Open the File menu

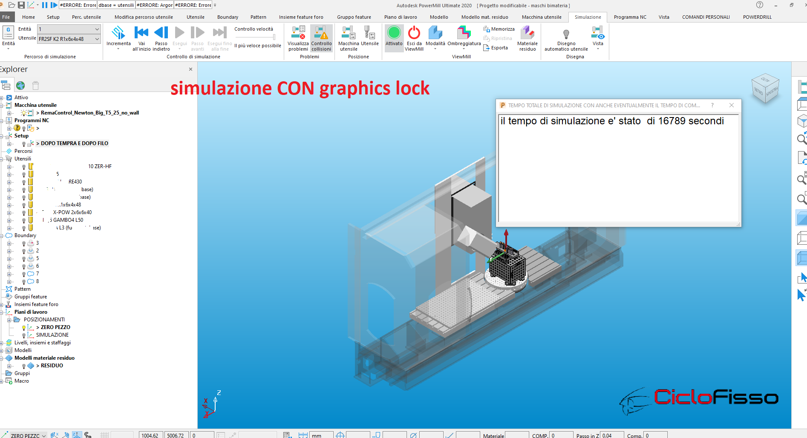6,17
